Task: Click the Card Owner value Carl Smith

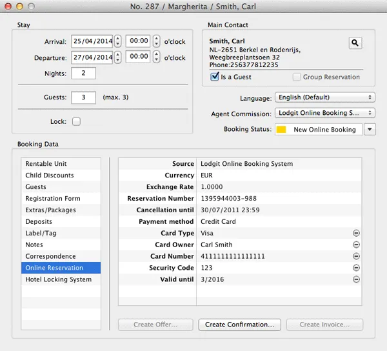Action: pos(217,245)
